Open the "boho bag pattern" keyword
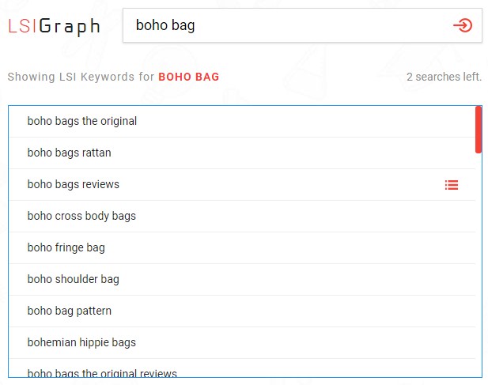The height and width of the screenshot is (385, 488). [x=69, y=311]
